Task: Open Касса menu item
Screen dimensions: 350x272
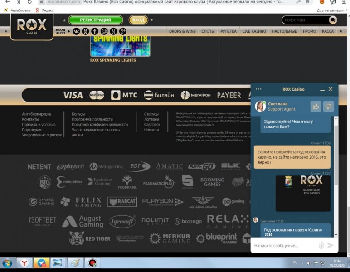Action: [328, 31]
